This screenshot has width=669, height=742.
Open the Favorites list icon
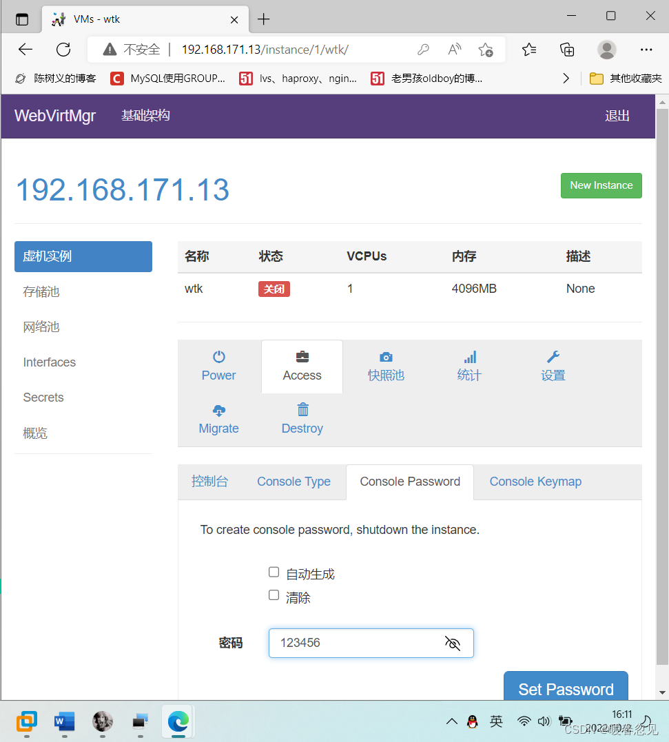tap(529, 49)
